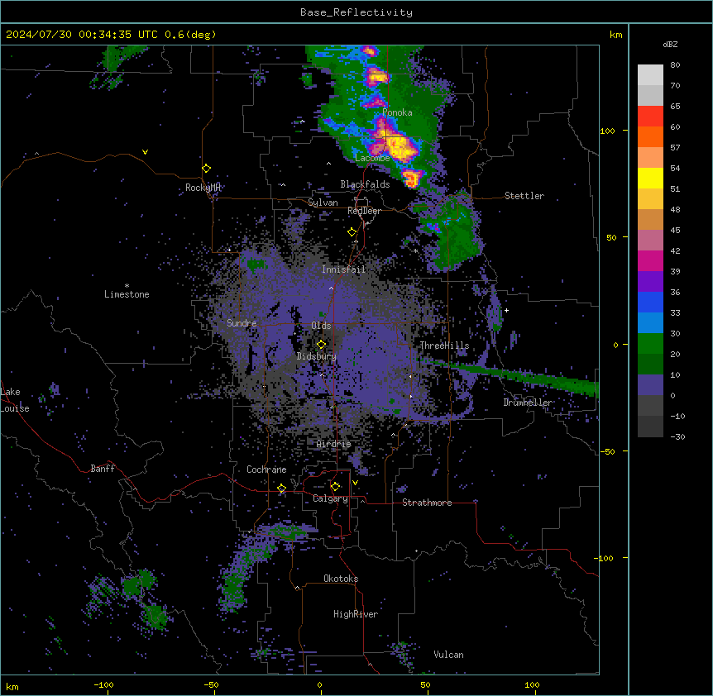Click the Blackfalds city label
This screenshot has width=713, height=696.
(x=365, y=184)
